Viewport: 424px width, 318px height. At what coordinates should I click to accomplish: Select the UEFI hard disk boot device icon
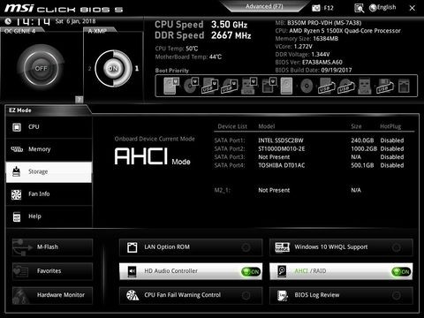pos(171,86)
